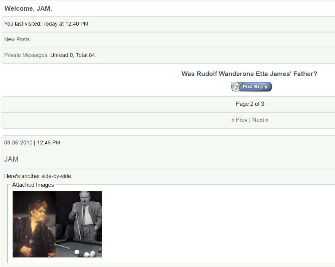Image resolution: width=335 pixels, height=267 pixels.
Task: Go to the « Prev page
Action: [239, 120]
